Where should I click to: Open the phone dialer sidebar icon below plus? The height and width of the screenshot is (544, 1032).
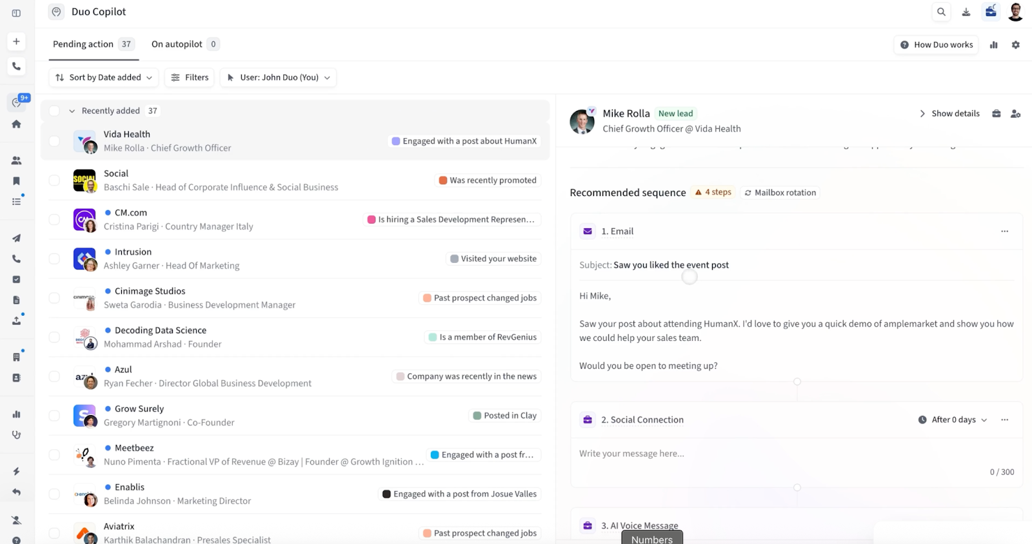(16, 66)
